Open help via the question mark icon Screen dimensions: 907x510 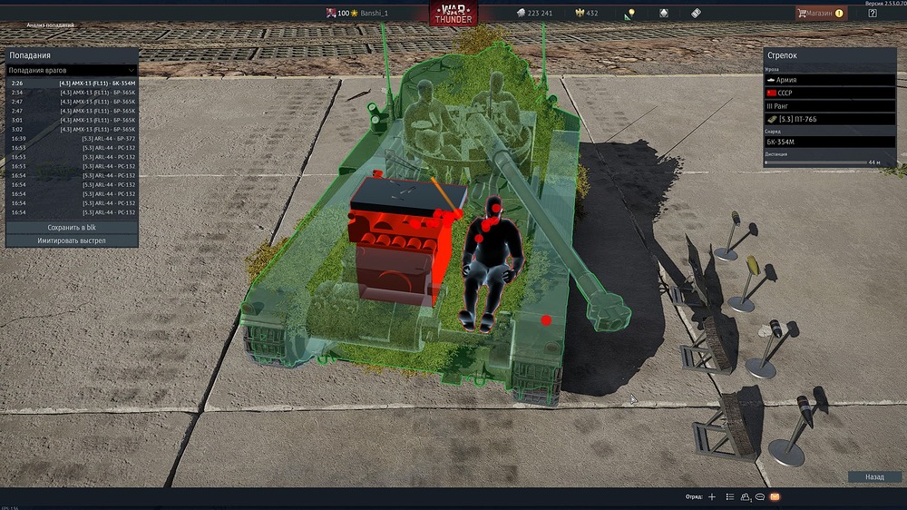(x=872, y=14)
